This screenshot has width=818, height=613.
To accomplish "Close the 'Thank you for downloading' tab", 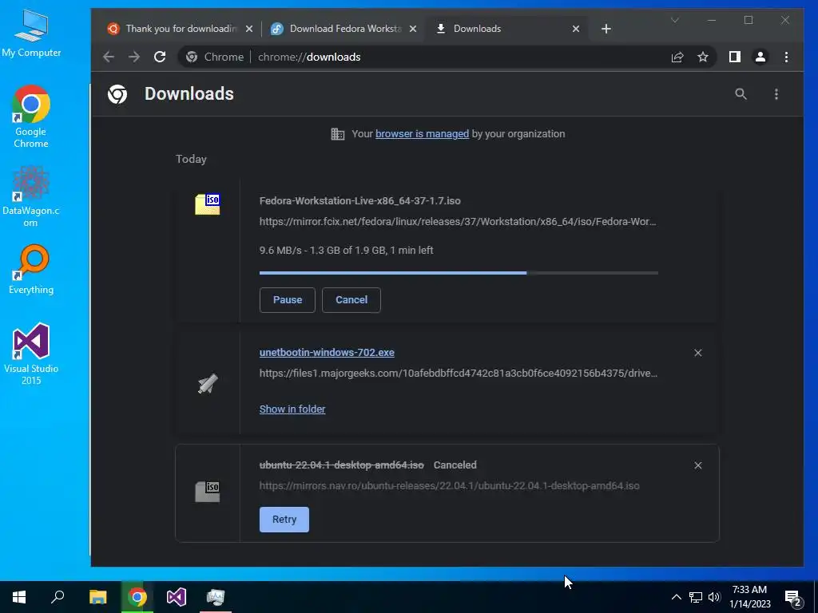I will 249,29.
